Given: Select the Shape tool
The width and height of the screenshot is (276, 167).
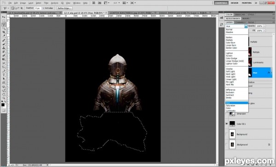Looking at the screenshot, I should tap(4, 83).
